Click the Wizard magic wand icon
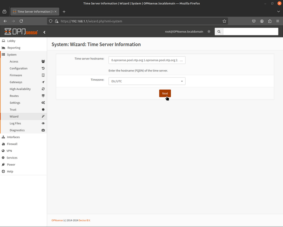Screen dimensions: 283x227 (x=43, y=116)
